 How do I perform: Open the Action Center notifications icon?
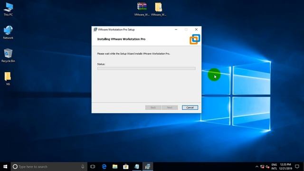point(297,167)
